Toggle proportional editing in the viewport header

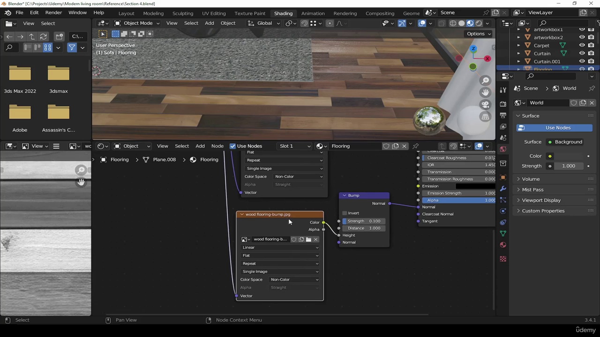click(x=330, y=23)
